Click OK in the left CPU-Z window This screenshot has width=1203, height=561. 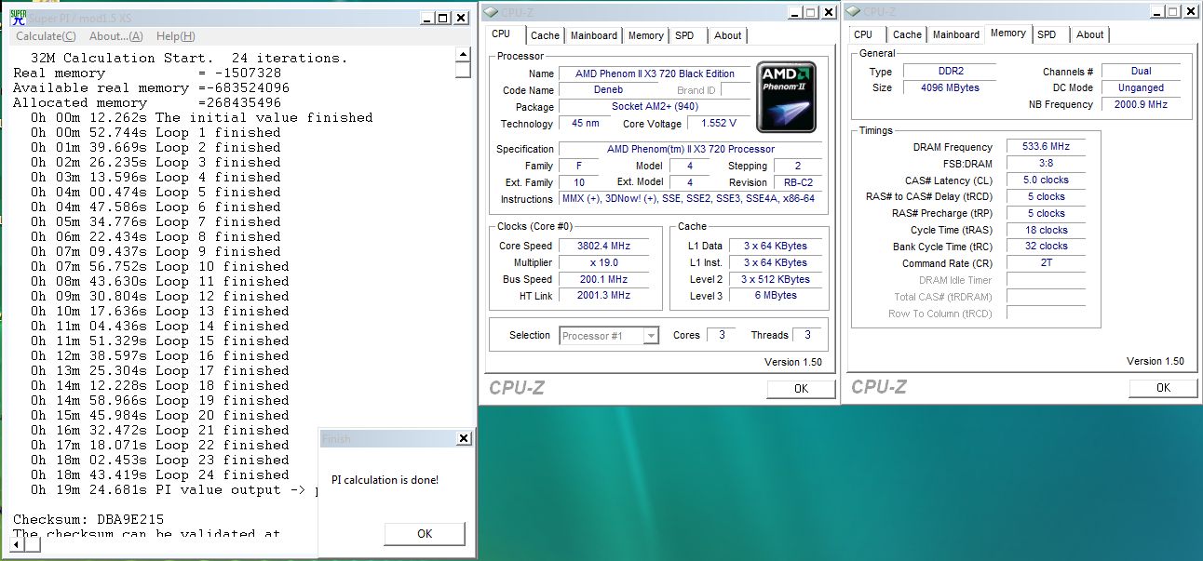click(x=801, y=389)
